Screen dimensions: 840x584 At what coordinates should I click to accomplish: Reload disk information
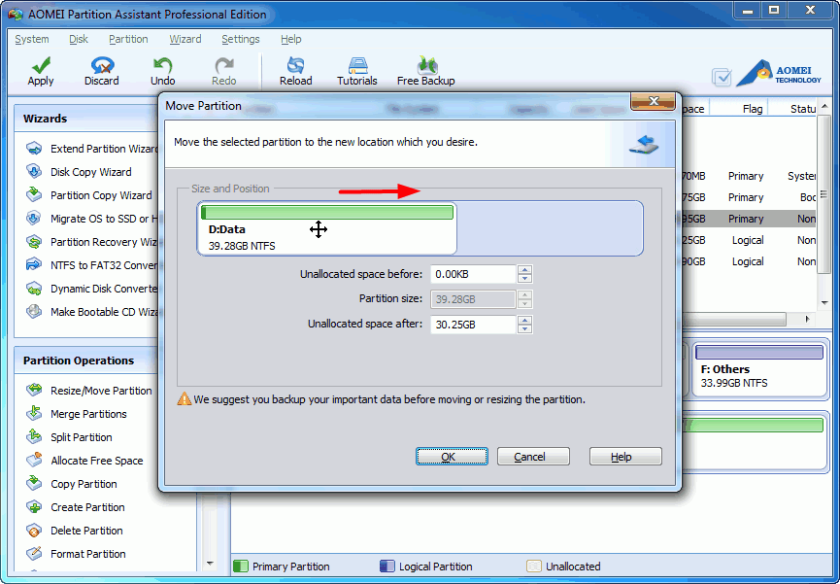coord(294,69)
